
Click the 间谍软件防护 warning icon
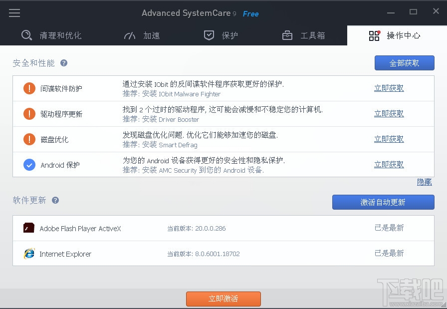pos(29,88)
